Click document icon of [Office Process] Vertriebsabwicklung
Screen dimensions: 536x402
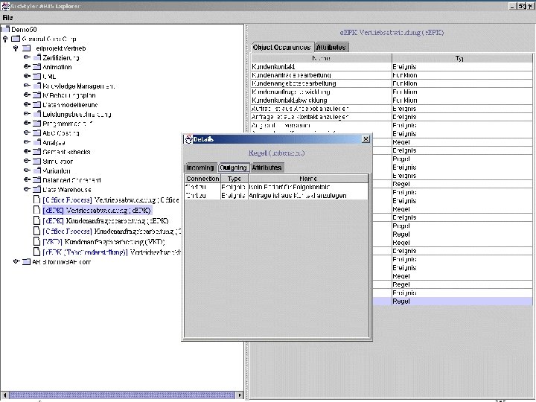click(x=37, y=200)
